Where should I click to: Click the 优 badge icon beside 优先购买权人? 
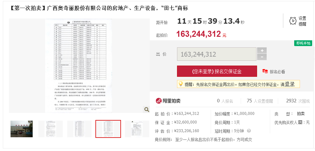[300, 122]
